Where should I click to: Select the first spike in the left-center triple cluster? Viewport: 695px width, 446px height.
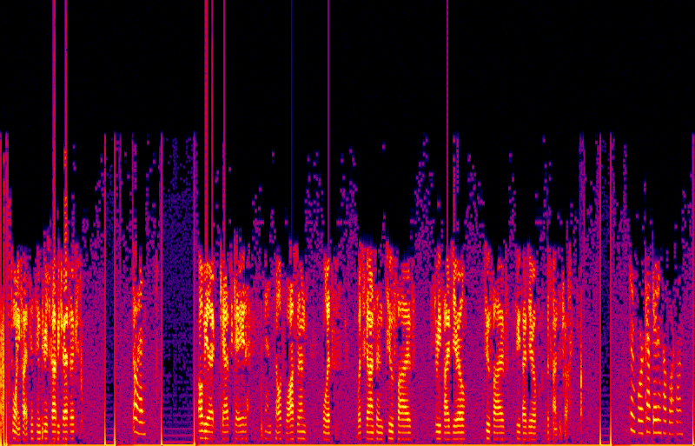pos(206,87)
